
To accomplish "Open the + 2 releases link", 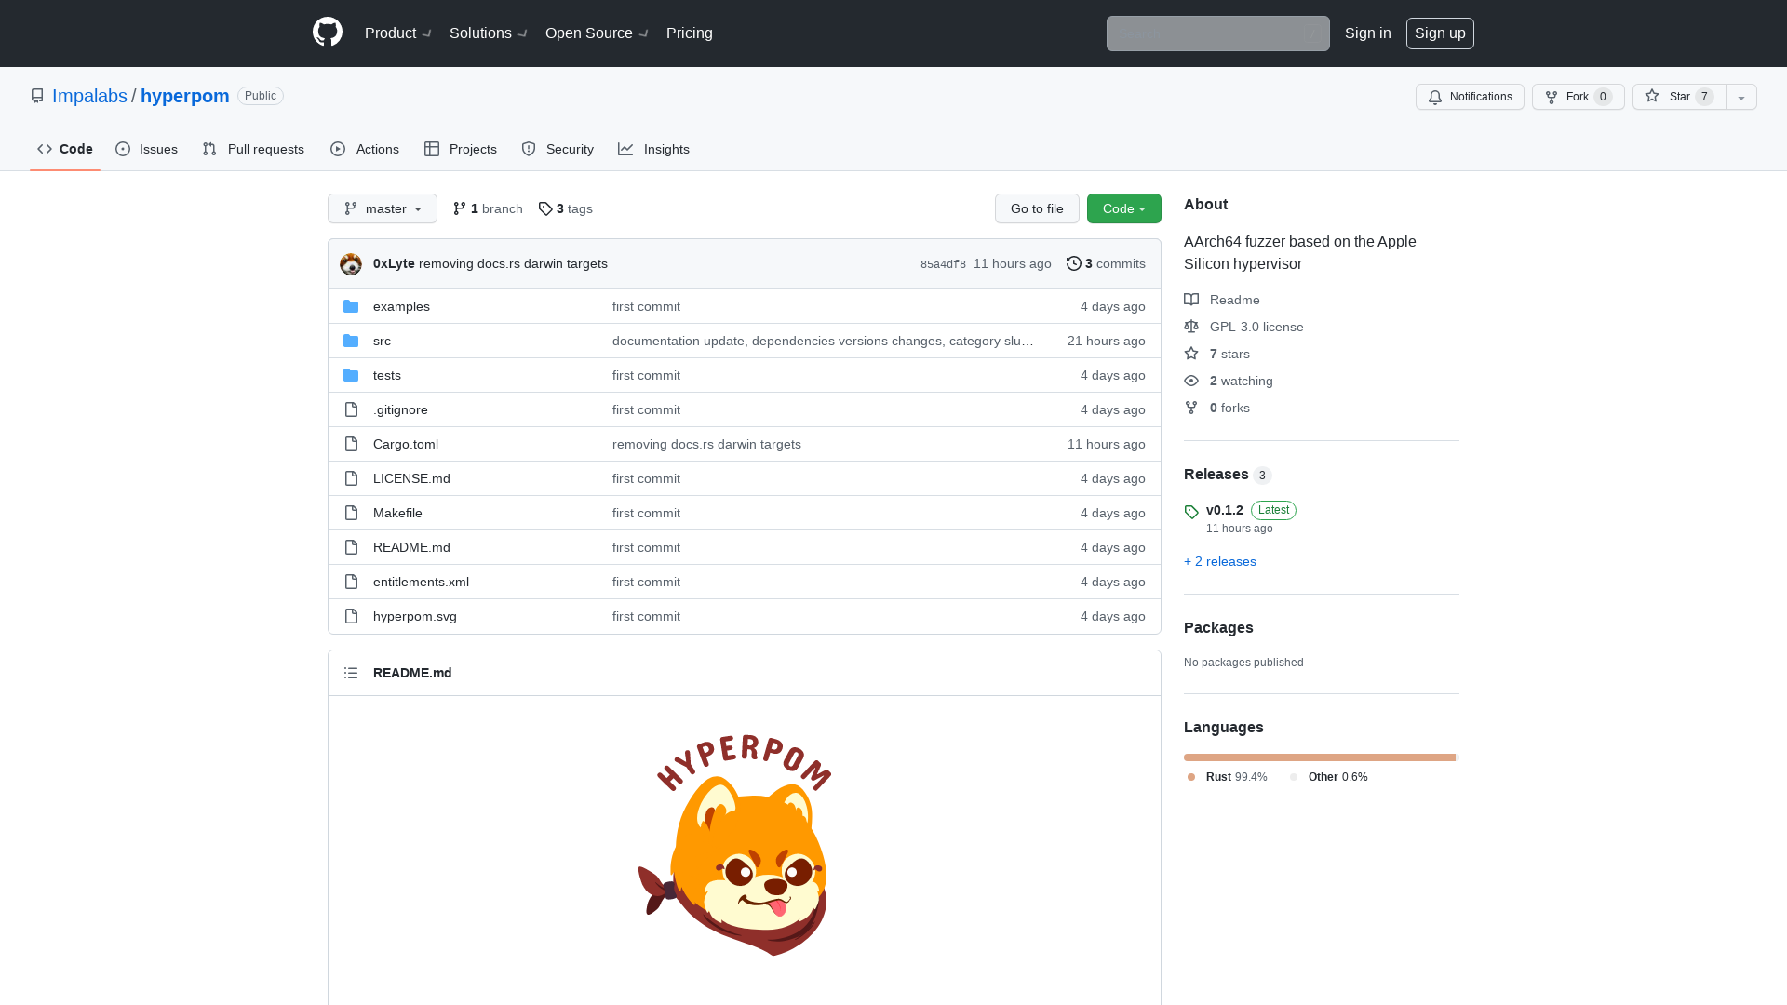I will pos(1219,561).
